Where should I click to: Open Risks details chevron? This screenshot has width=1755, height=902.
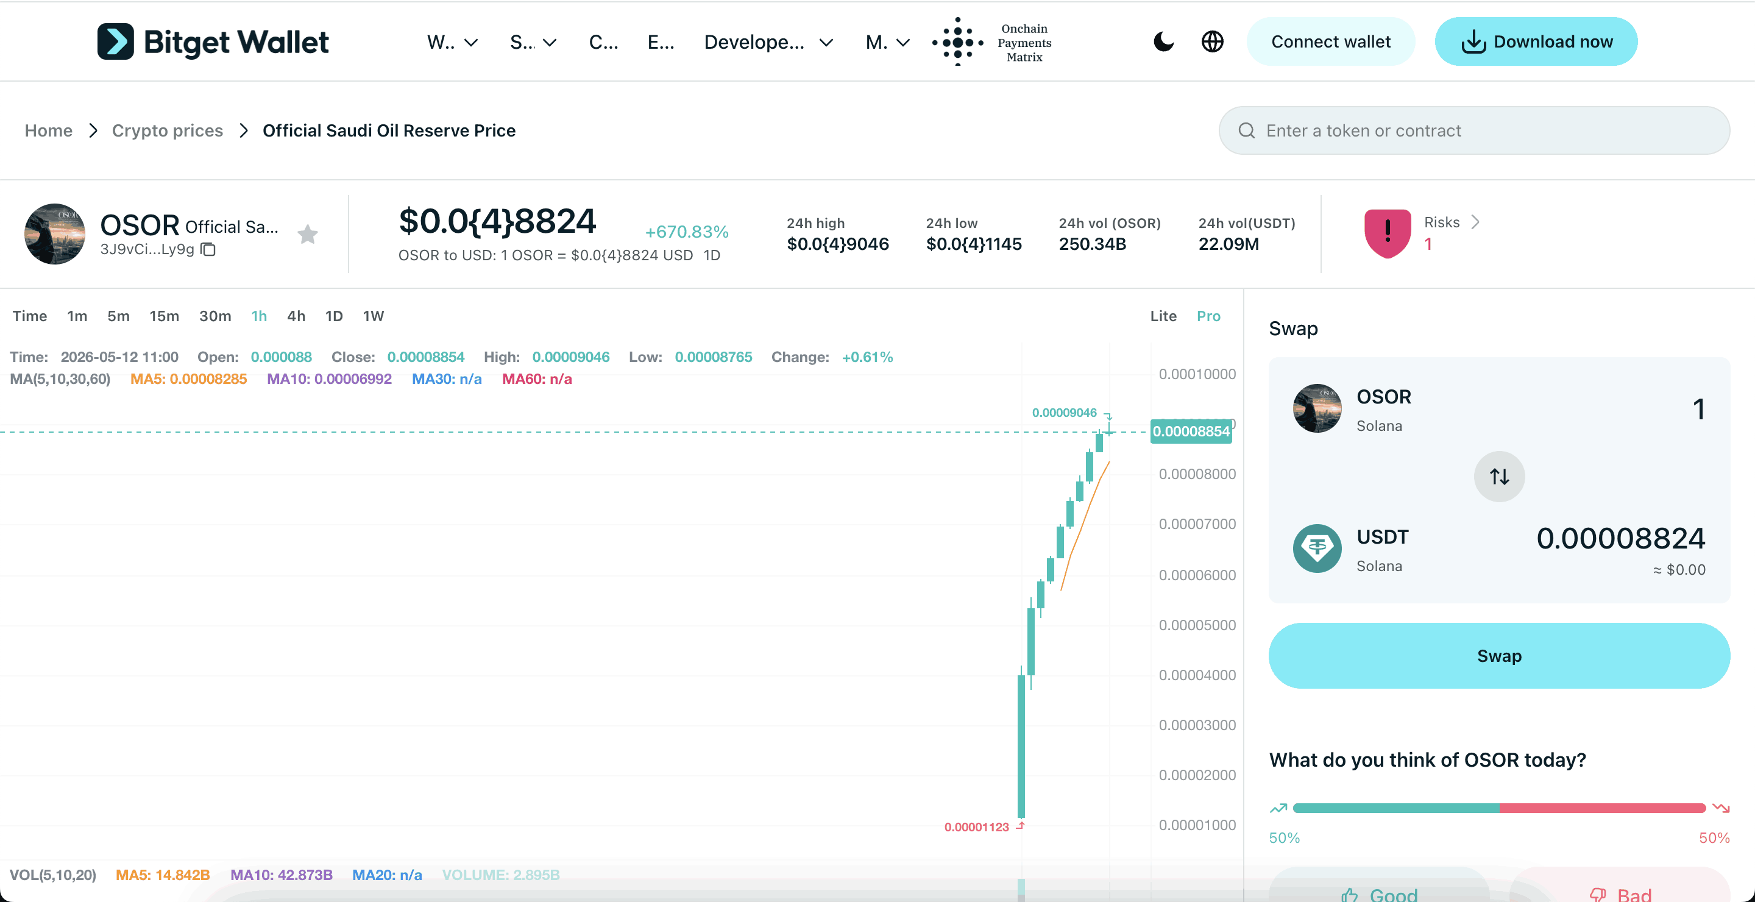1475,222
